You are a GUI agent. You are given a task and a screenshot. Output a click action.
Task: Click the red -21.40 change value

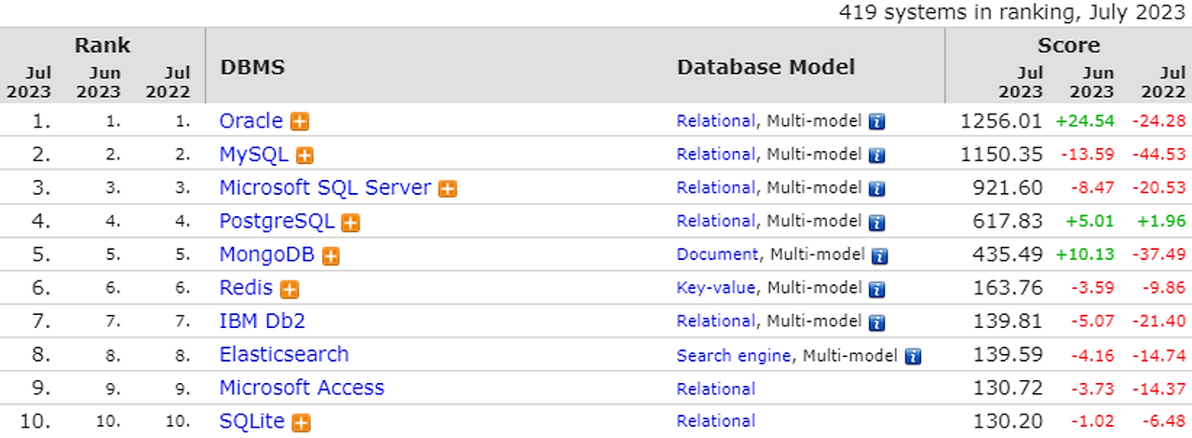pos(1158,322)
